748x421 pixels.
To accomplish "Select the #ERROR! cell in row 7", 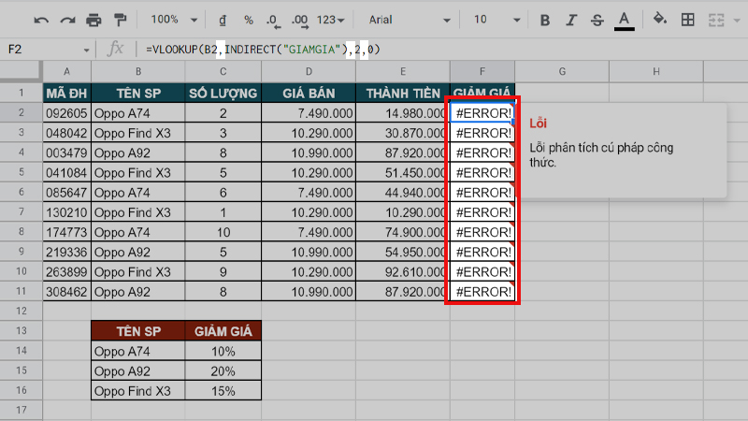I will [482, 212].
